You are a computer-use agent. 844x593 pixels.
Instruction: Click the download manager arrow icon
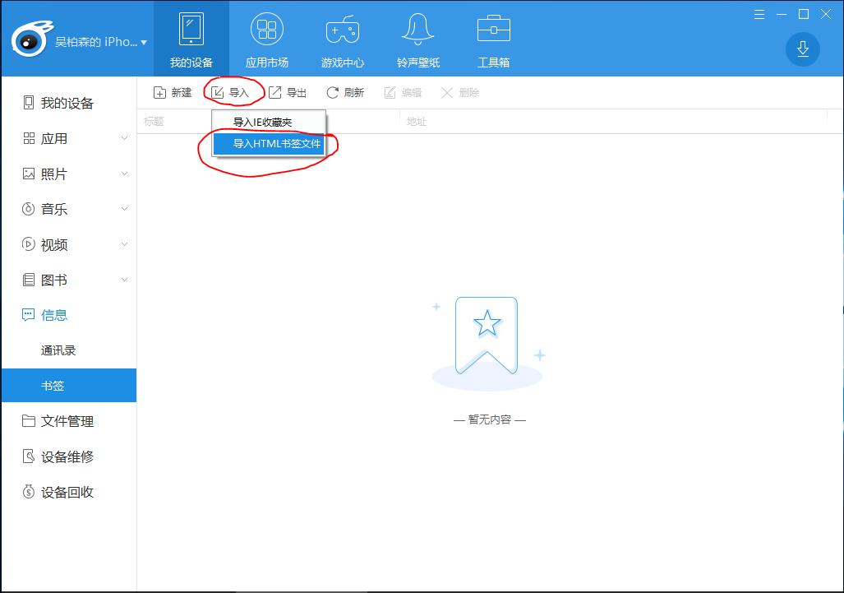point(803,49)
